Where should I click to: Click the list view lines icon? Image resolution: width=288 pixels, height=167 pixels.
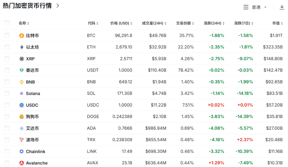(x=246, y=7)
